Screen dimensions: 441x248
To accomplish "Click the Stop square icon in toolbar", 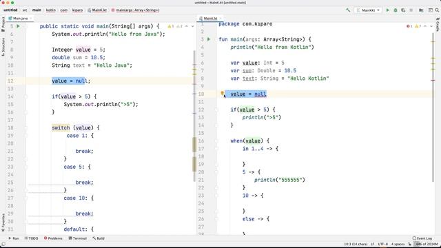I will point(411,10).
